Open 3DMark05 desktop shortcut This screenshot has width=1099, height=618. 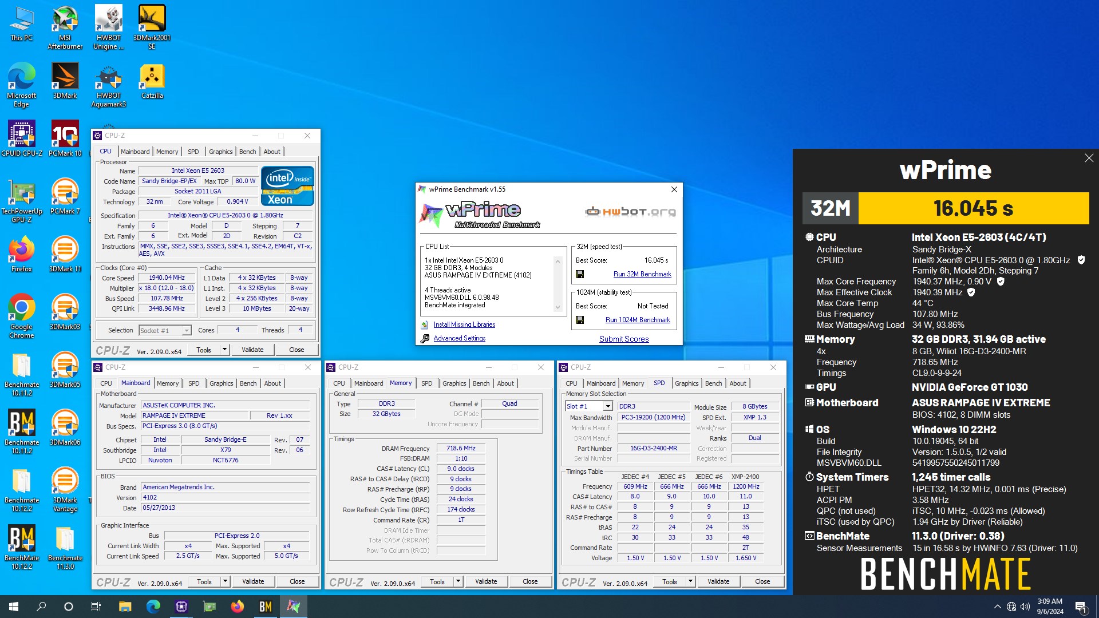tap(65, 370)
